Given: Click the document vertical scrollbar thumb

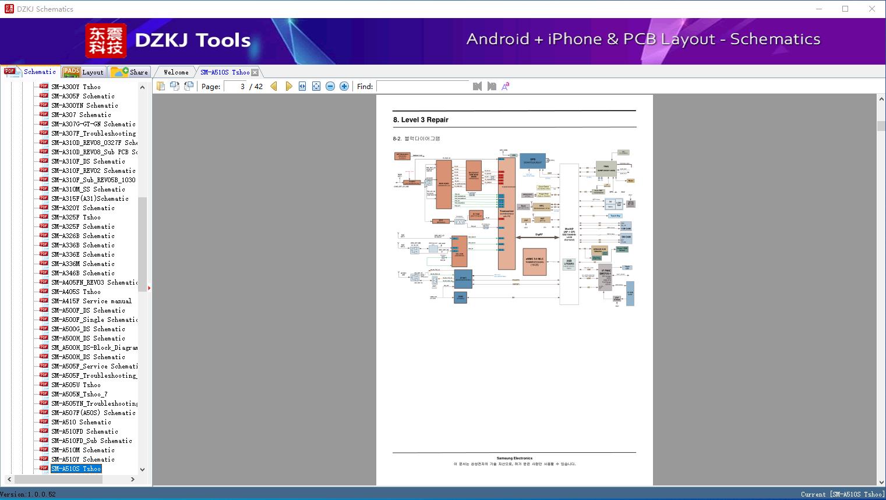Looking at the screenshot, I should [x=881, y=126].
